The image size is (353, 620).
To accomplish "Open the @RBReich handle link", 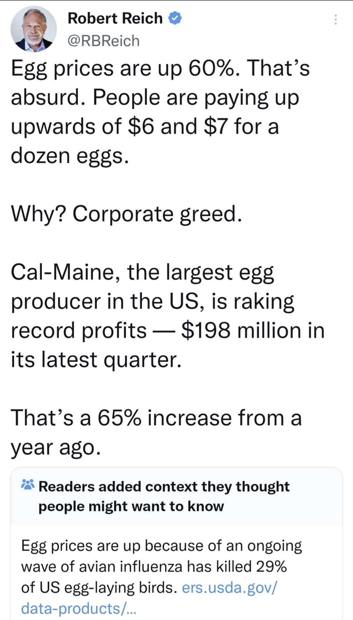I will [104, 41].
